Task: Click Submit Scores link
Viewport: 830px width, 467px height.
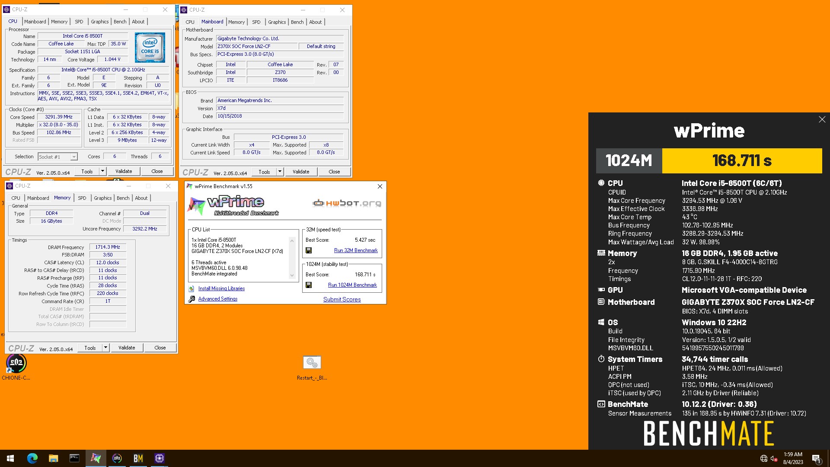Action: point(342,299)
